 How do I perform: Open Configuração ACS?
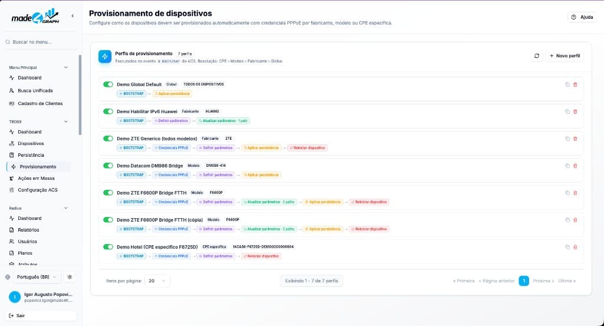38,190
